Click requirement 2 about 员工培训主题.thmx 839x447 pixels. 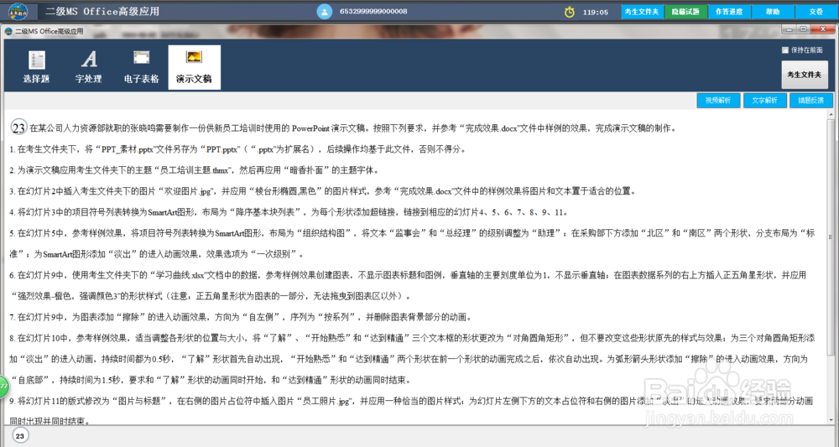point(195,170)
